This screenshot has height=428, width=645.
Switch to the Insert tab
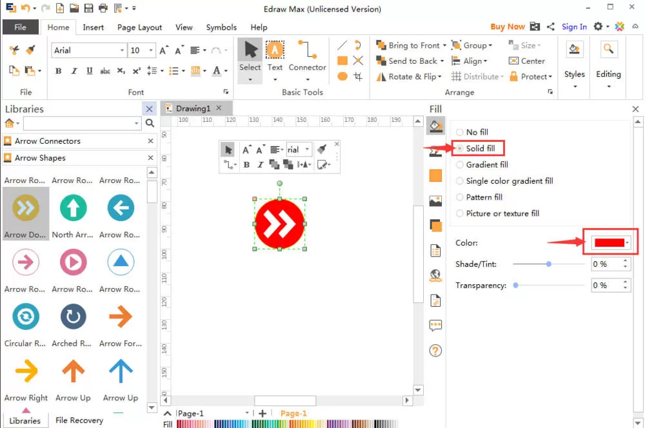[93, 27]
